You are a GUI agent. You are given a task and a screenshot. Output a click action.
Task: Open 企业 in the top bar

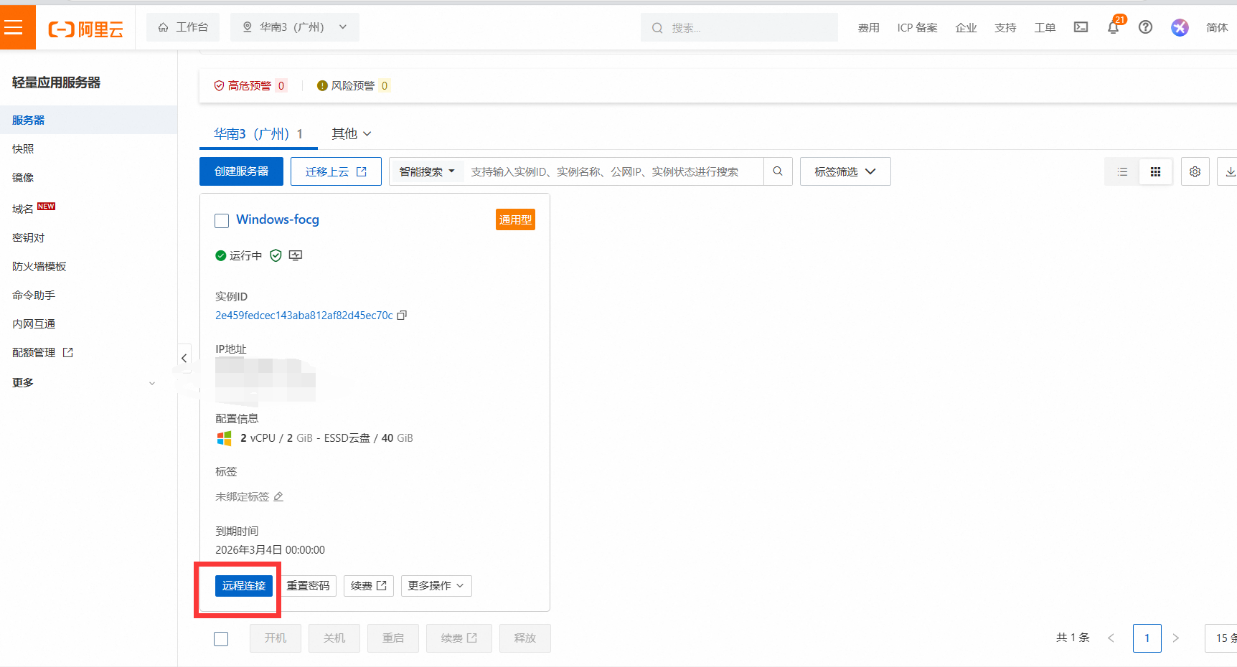[966, 28]
